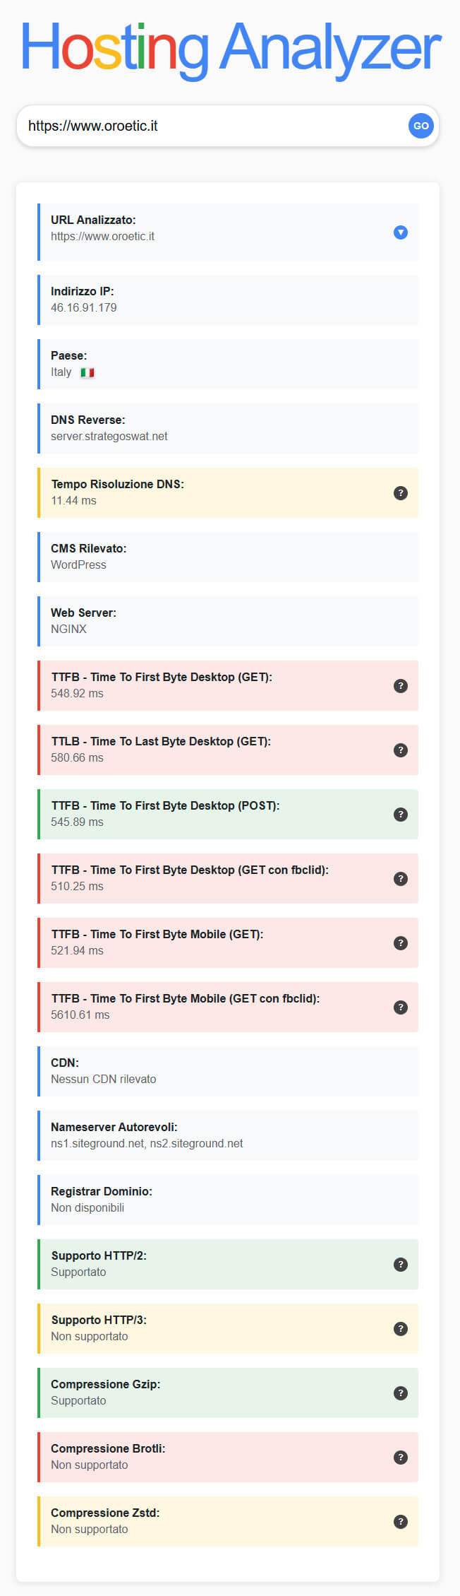
Task: Click help icon for TTFB Desktop (GET)
Action: (x=400, y=686)
